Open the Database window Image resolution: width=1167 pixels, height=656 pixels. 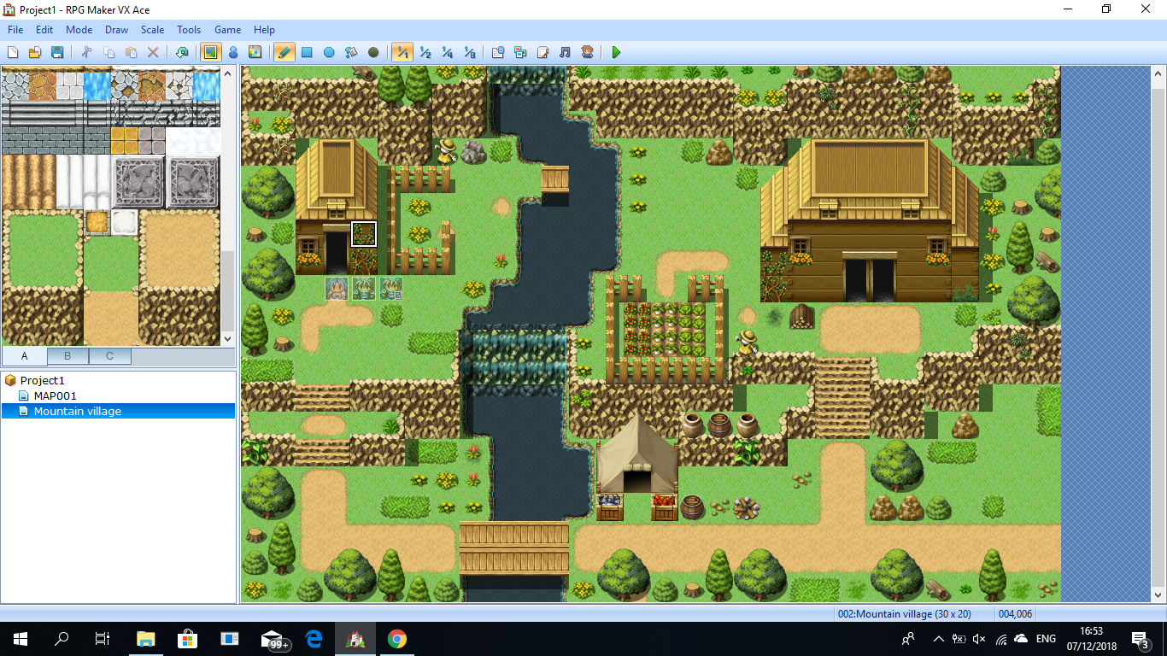(x=498, y=52)
